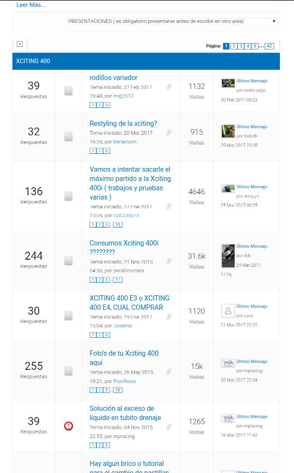Click fededb's avatar thumbnail
294x473 pixels.
(x=228, y=131)
